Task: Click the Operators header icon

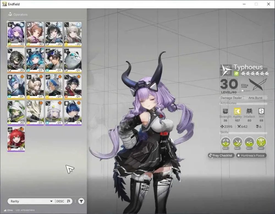Action: pos(10,14)
